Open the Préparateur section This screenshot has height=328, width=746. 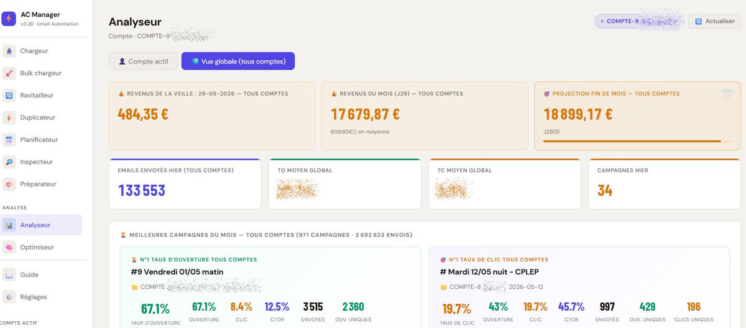click(41, 184)
